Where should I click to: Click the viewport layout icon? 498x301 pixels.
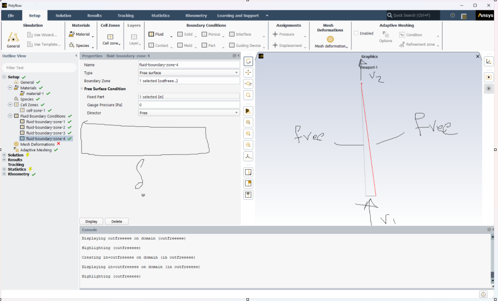point(248,172)
